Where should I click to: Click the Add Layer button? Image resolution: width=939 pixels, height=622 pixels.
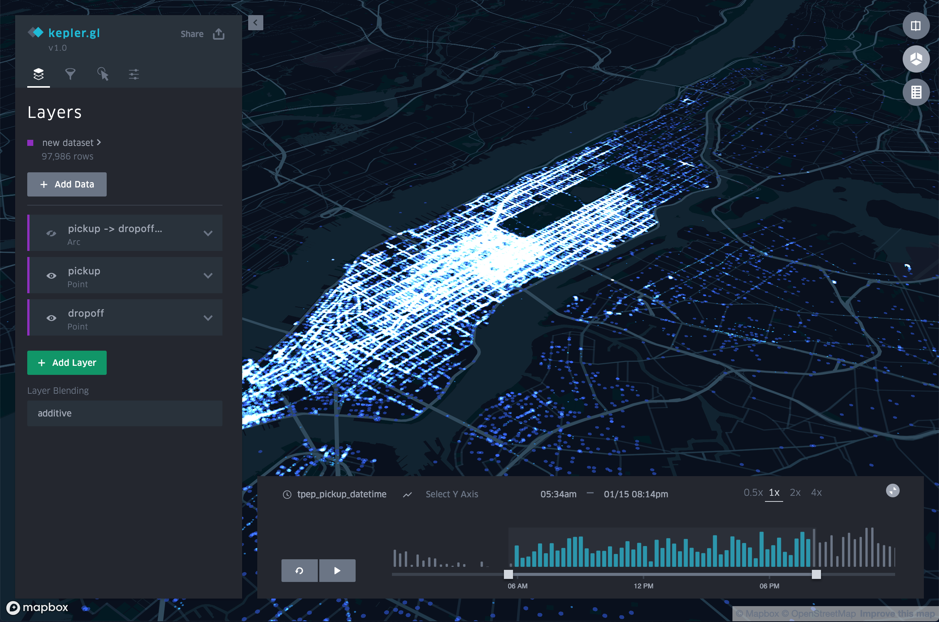(67, 362)
